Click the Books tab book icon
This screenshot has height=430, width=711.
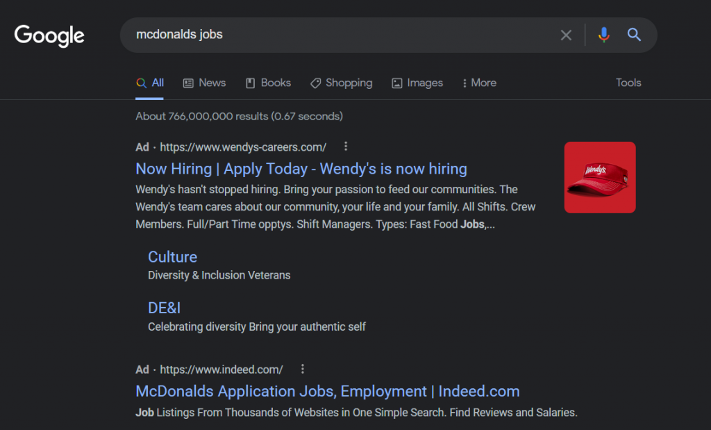point(250,83)
